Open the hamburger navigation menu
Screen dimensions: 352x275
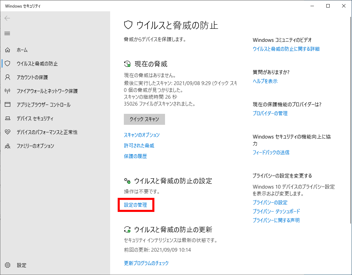[x=7, y=33]
